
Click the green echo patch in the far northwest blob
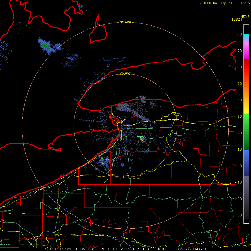45,46
